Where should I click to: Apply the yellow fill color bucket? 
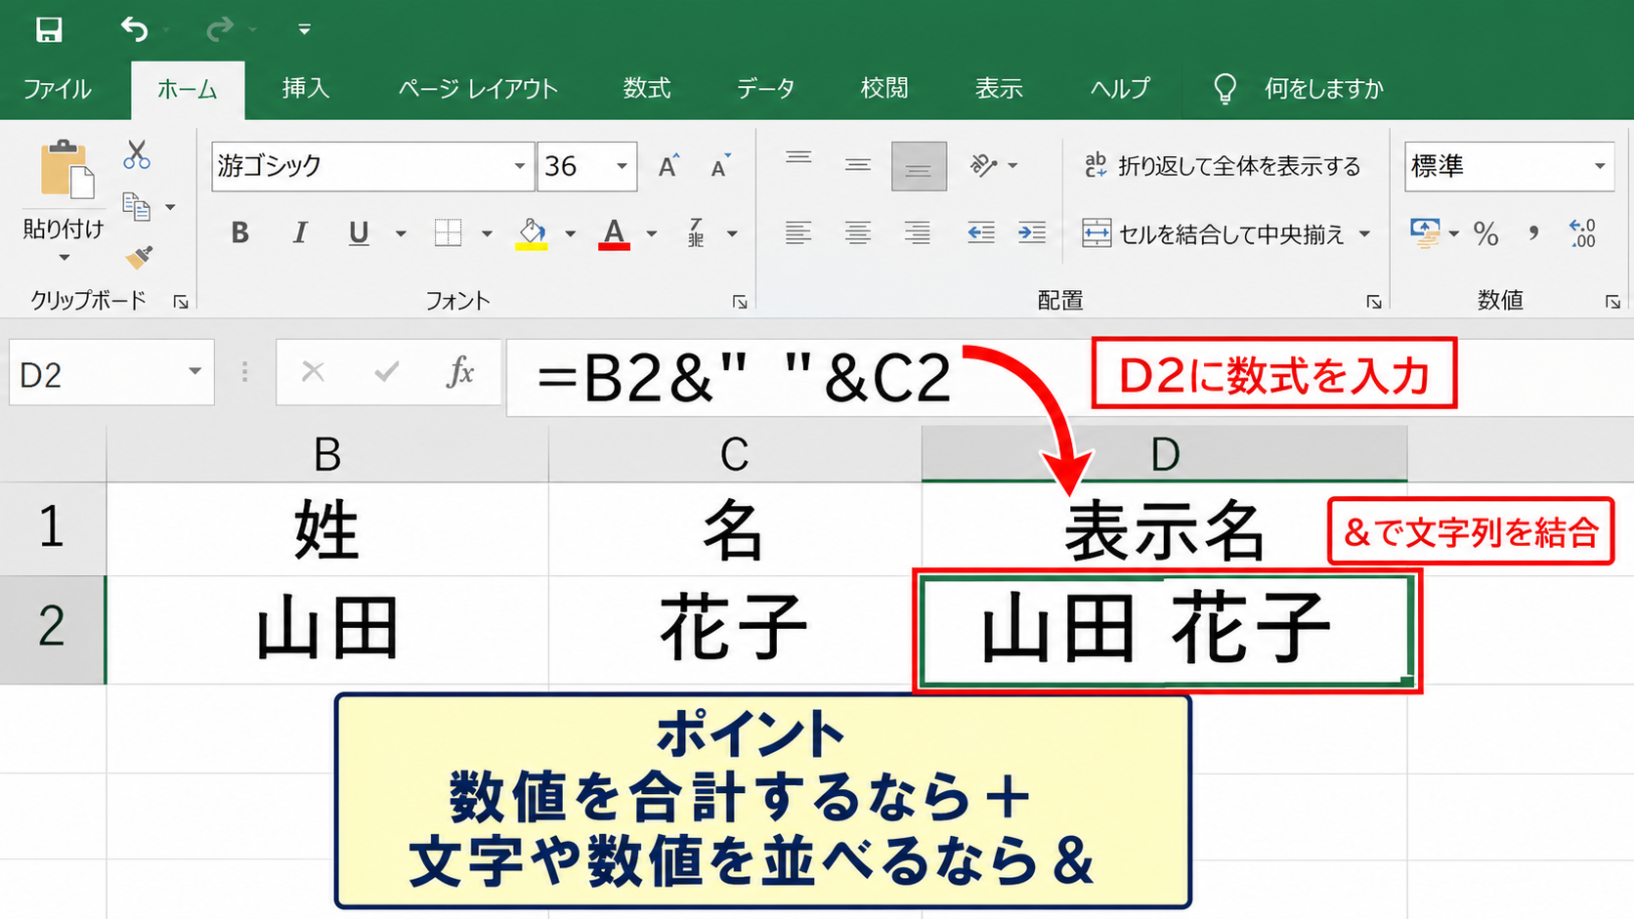532,234
